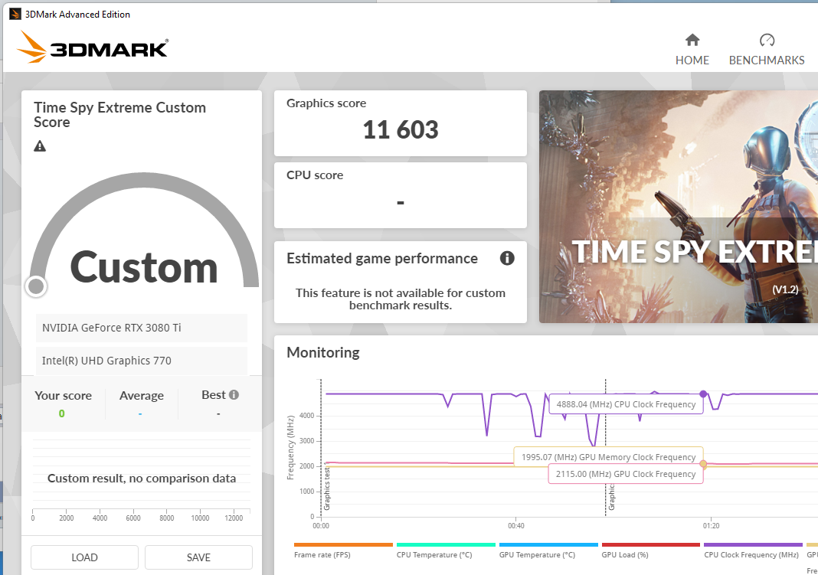Toggle CPU Temperature legend series
The height and width of the screenshot is (575, 818).
click(446, 550)
